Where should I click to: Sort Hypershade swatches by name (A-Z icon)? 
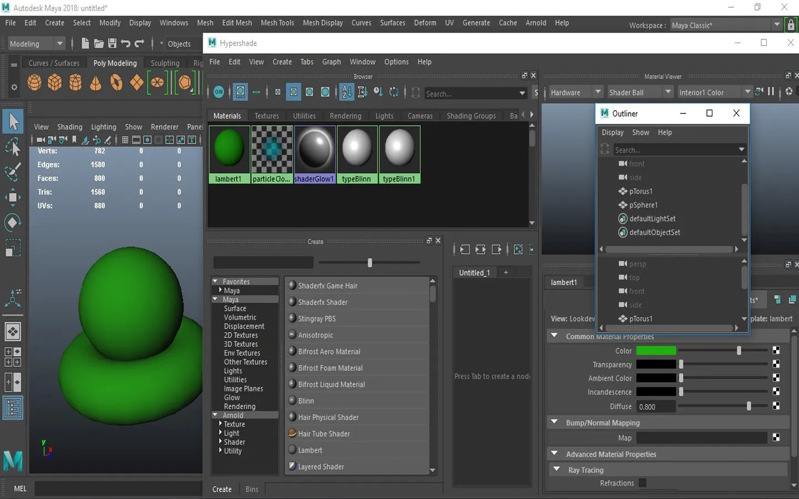point(347,92)
